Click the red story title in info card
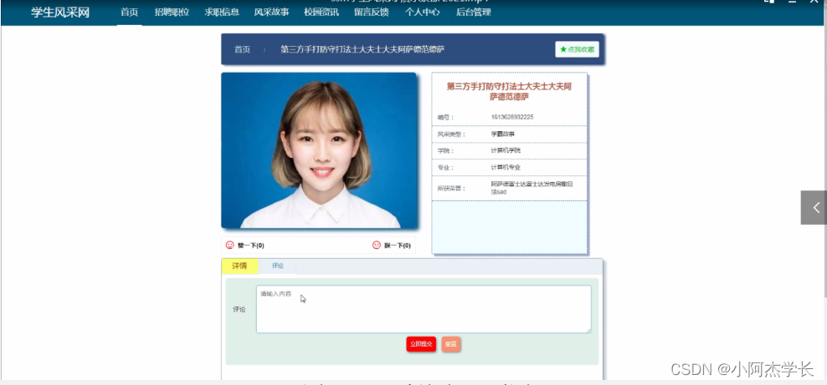827x385 pixels. [510, 92]
